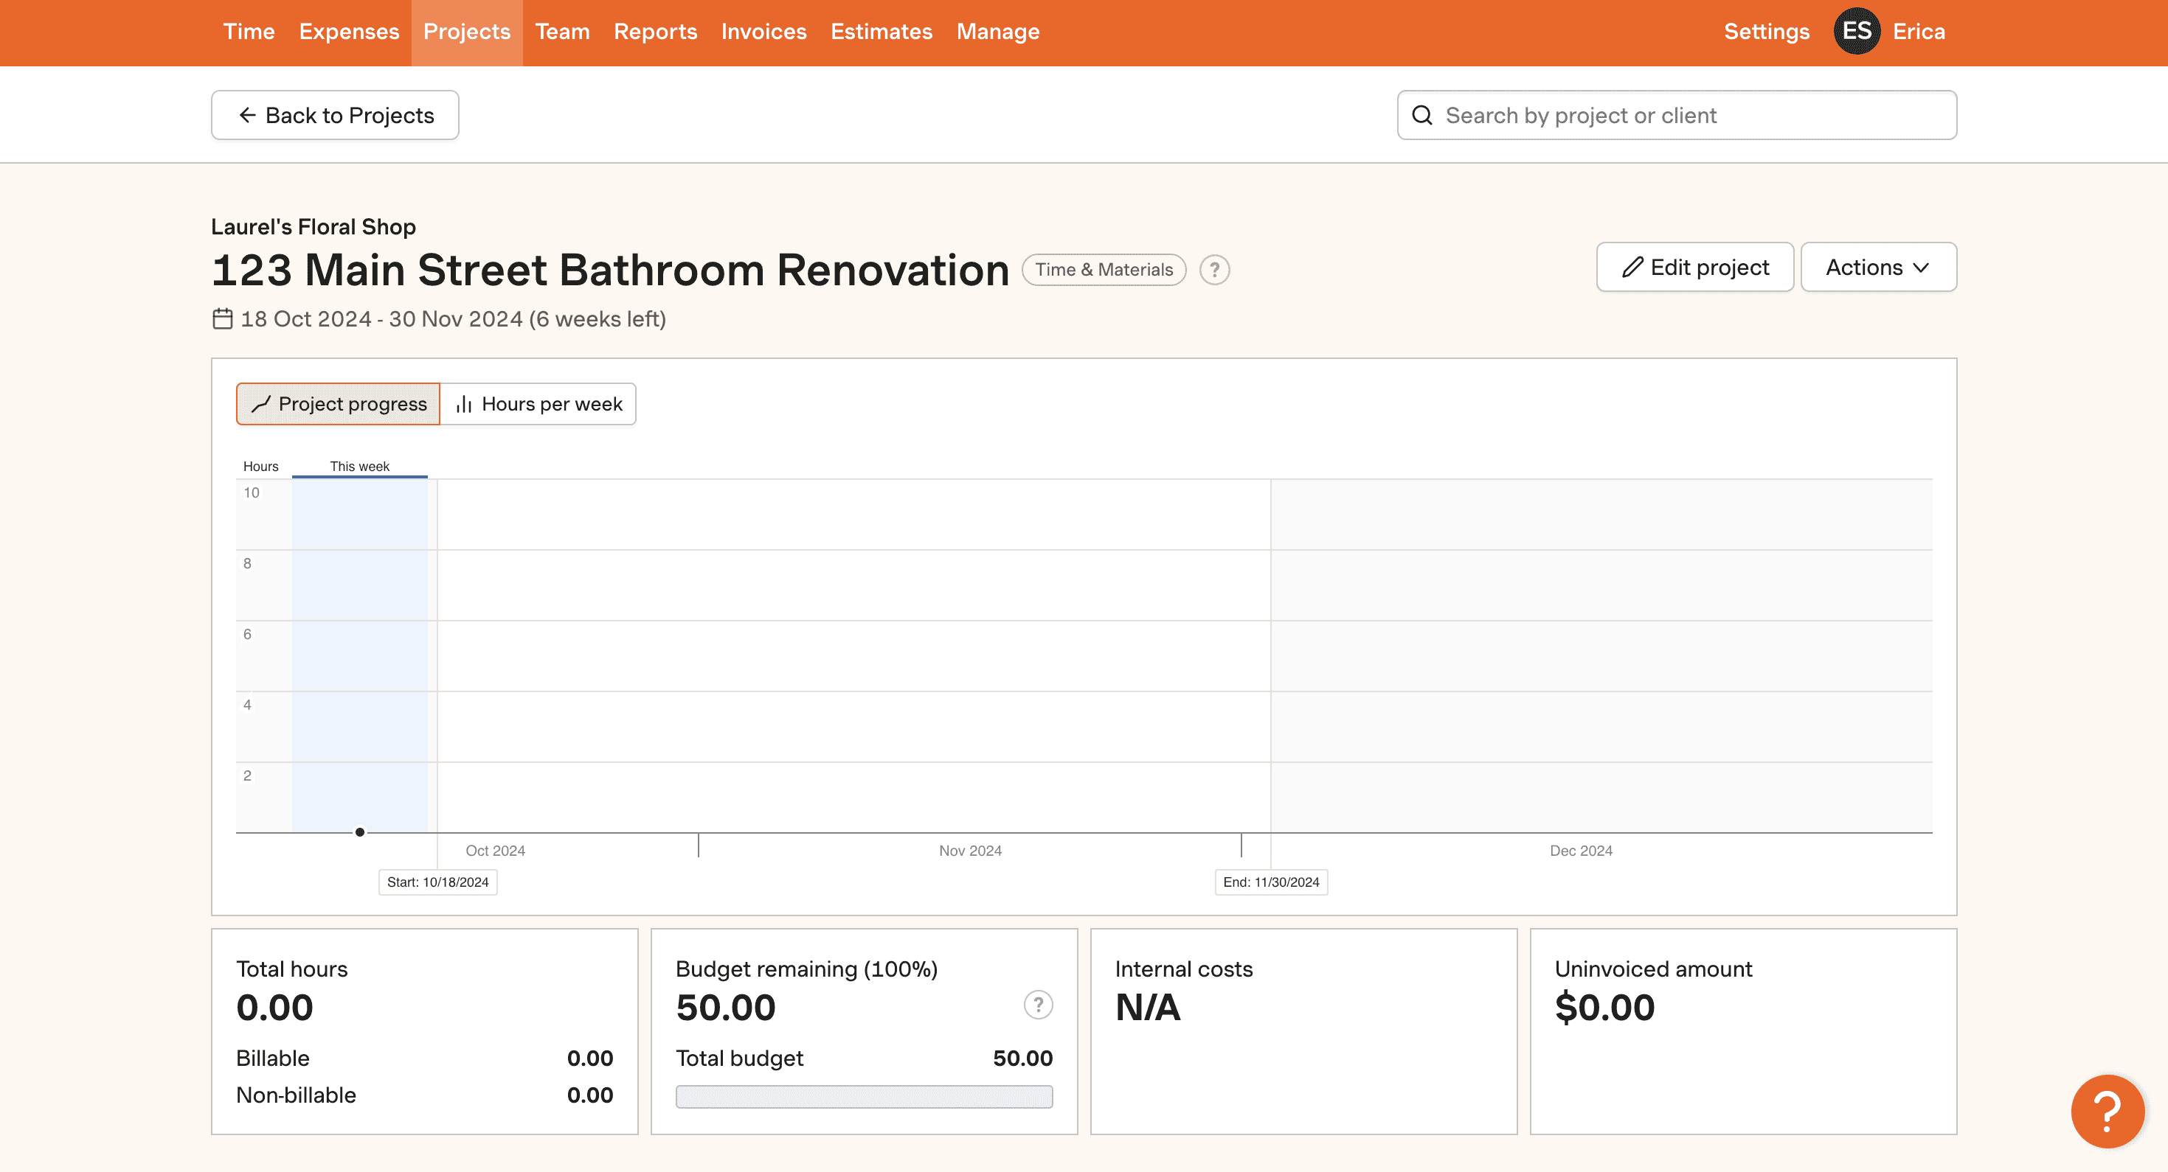Open Erica's account menu
Image resolution: width=2168 pixels, height=1172 pixels.
[x=1919, y=31]
